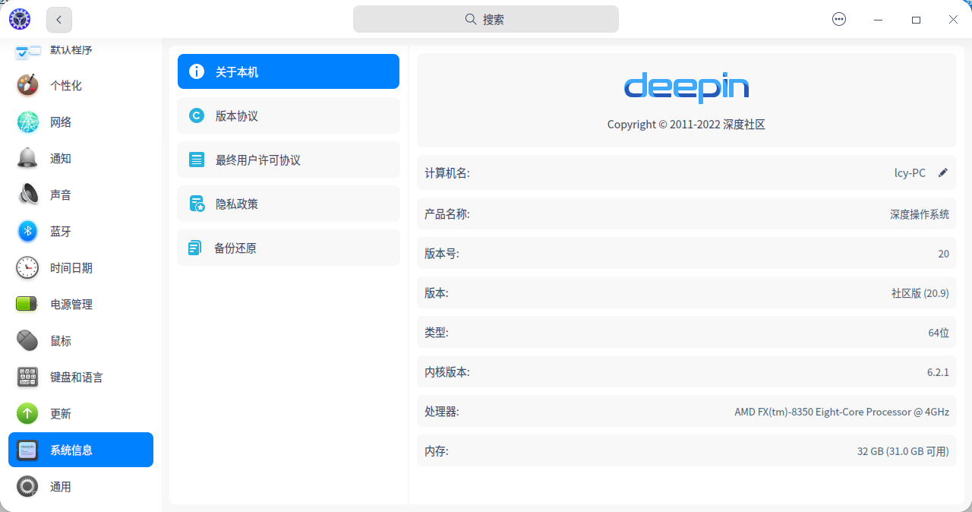Click the 内核版本: label

[x=447, y=372]
